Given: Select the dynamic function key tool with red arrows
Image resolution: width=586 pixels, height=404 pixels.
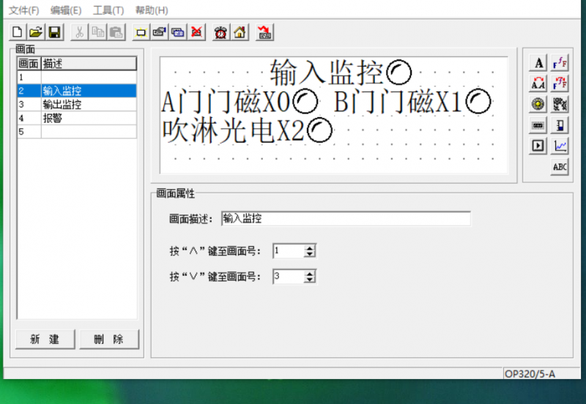Looking at the screenshot, I should pyautogui.click(x=560, y=83).
